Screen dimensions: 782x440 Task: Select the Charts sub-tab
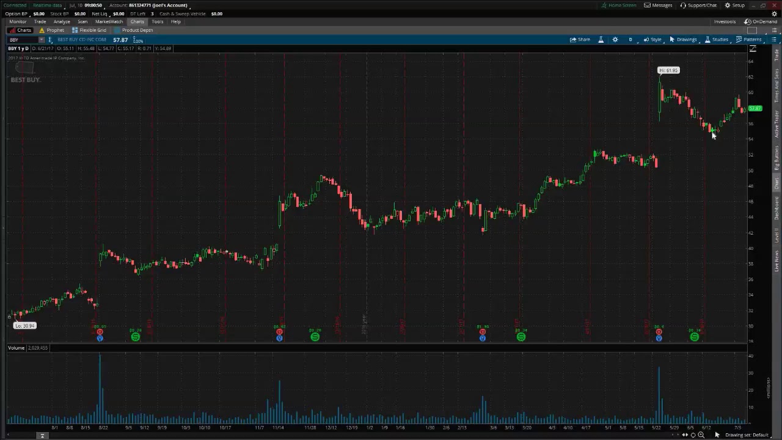(20, 30)
